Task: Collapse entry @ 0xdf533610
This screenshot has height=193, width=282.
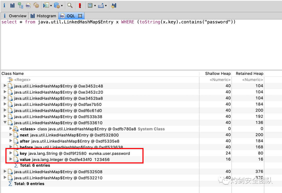Action: pyautogui.click(x=5, y=122)
